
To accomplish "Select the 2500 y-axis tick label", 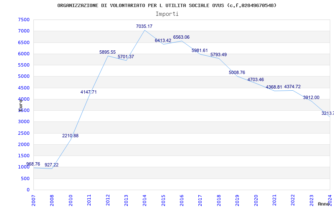I will point(24,133).
